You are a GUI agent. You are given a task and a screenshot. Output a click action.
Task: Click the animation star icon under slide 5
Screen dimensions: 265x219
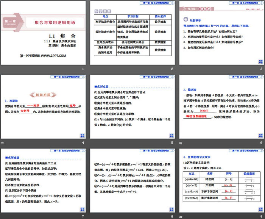coord(92,143)
